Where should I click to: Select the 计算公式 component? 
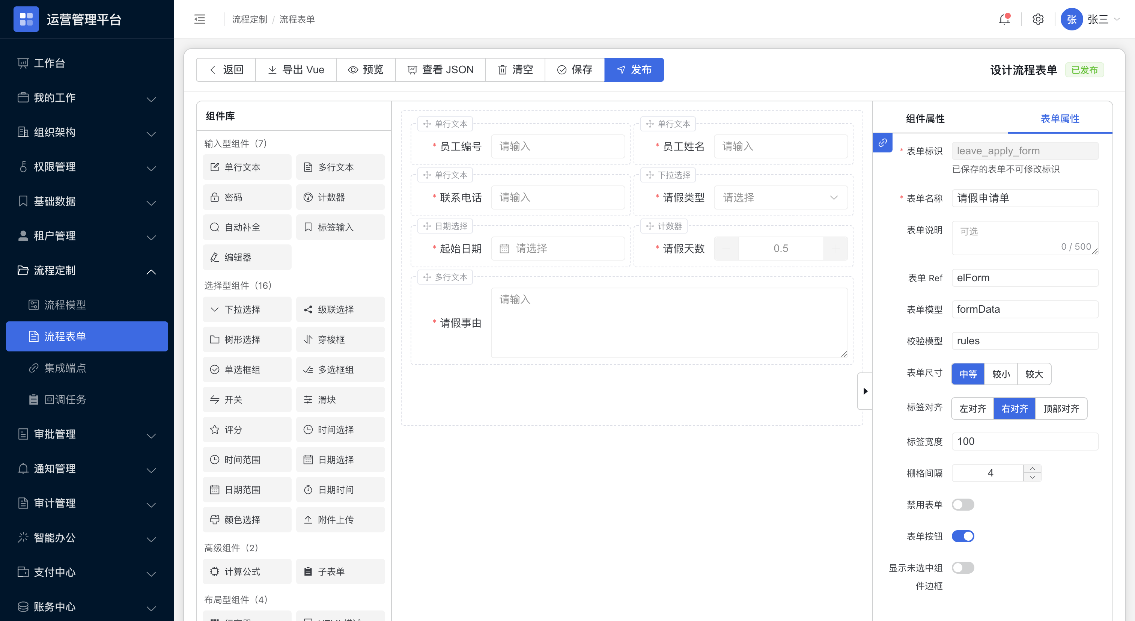pyautogui.click(x=247, y=571)
